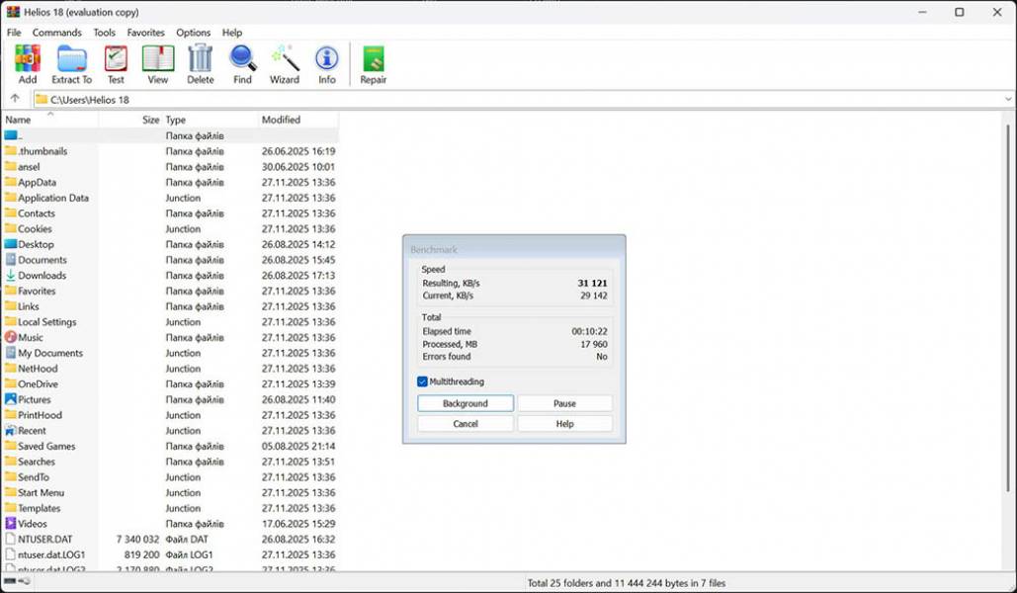Click the Delete trash bin icon
1017x593 pixels.
tap(200, 61)
